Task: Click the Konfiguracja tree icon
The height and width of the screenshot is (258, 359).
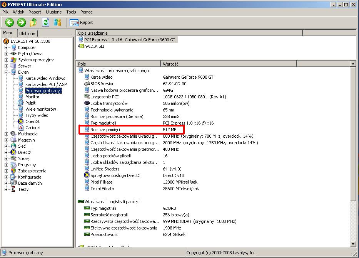Action: 13,177
